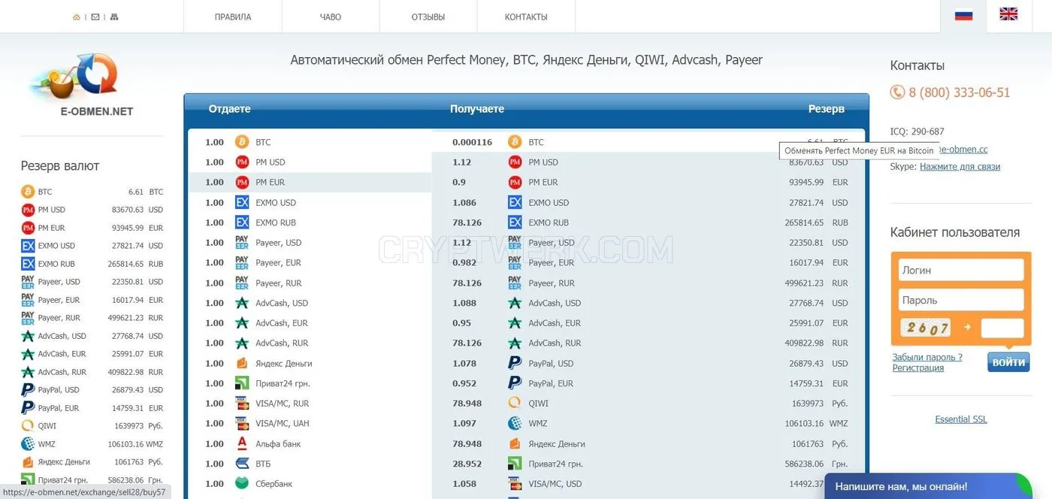The height and width of the screenshot is (499, 1052).
Task: Choose AdvCash, RUR text in Получаете column
Action: pos(555,343)
